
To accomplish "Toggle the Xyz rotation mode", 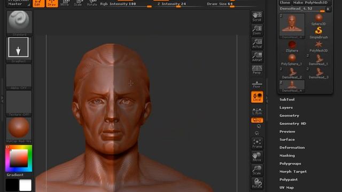I will (257, 120).
